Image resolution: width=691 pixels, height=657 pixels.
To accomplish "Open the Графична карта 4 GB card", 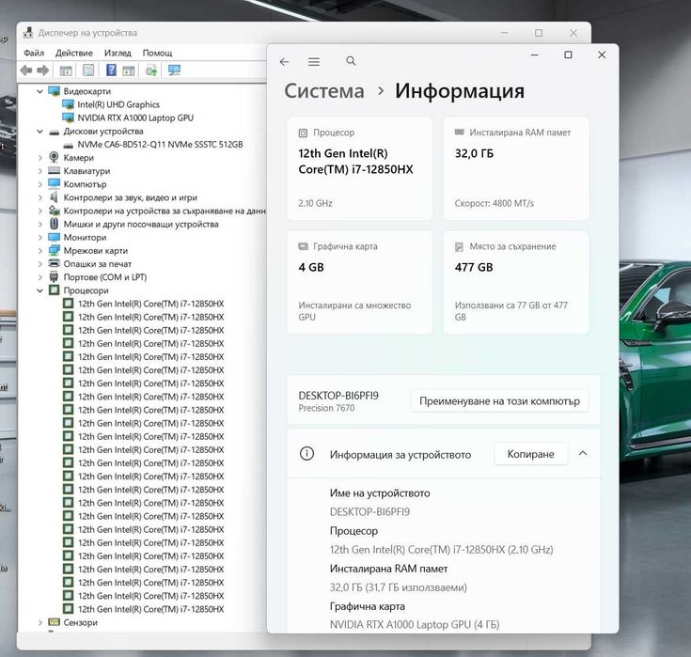I will pyautogui.click(x=359, y=282).
